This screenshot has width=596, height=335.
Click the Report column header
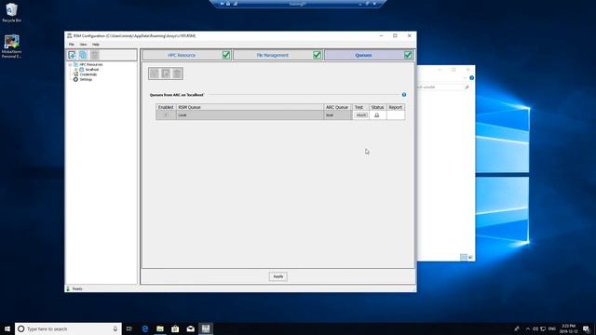tap(395, 107)
